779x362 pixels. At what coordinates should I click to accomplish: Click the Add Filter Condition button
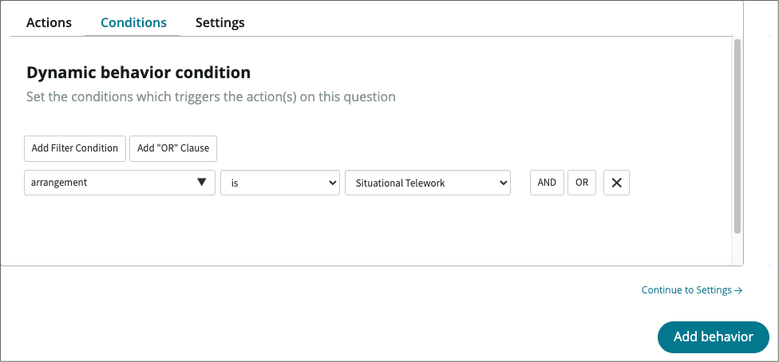tap(75, 148)
